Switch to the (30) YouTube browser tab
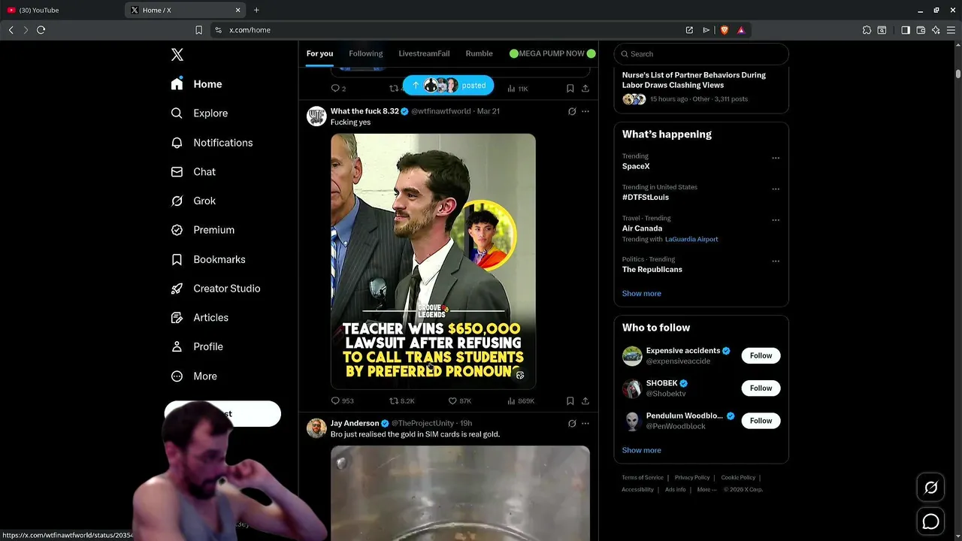Viewport: 962px width, 541px height. pos(62,10)
